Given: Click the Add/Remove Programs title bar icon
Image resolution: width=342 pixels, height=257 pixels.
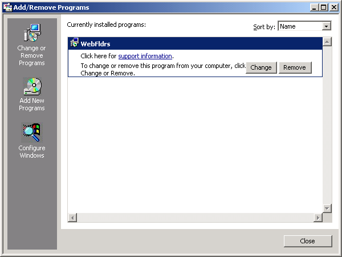Looking at the screenshot, I should click(x=7, y=7).
